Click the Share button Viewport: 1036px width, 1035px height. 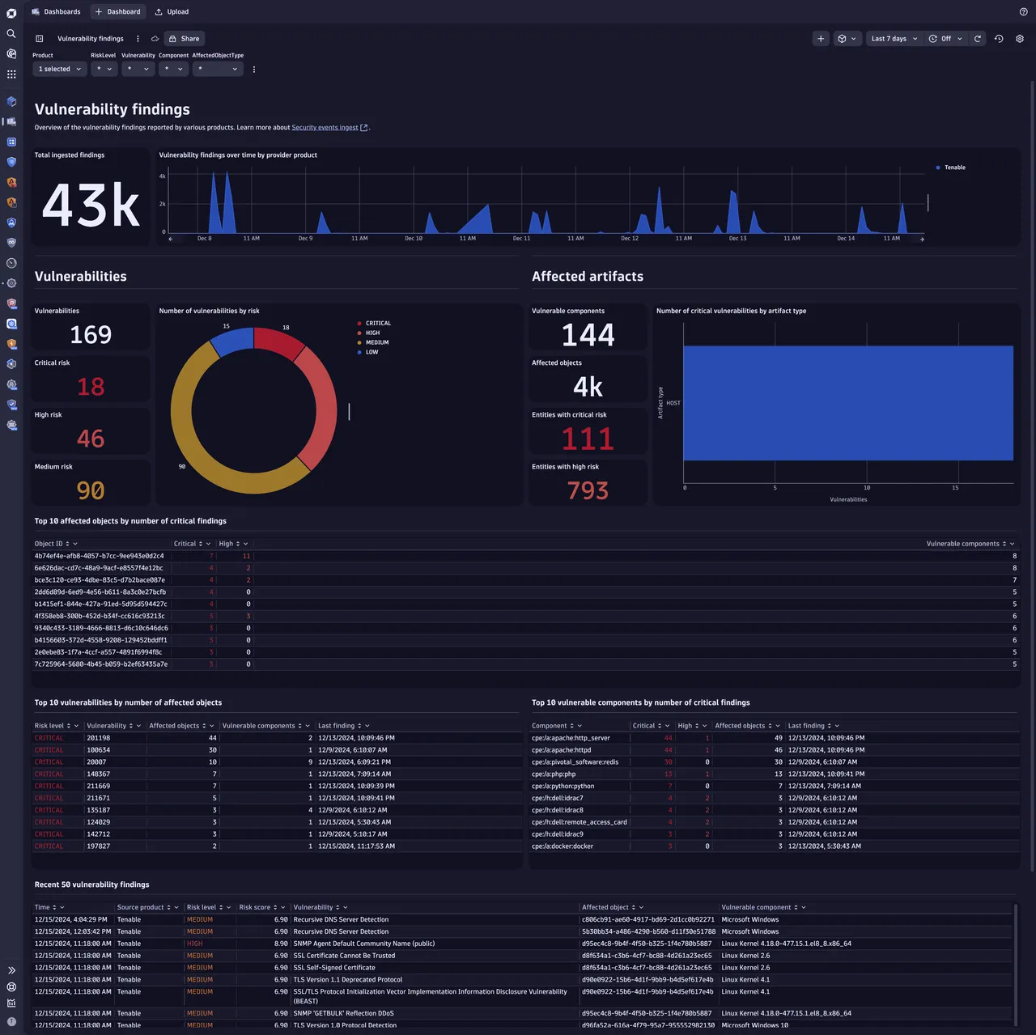click(x=185, y=39)
